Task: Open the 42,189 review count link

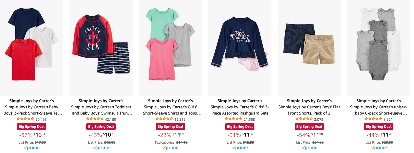Action: [x=110, y=119]
